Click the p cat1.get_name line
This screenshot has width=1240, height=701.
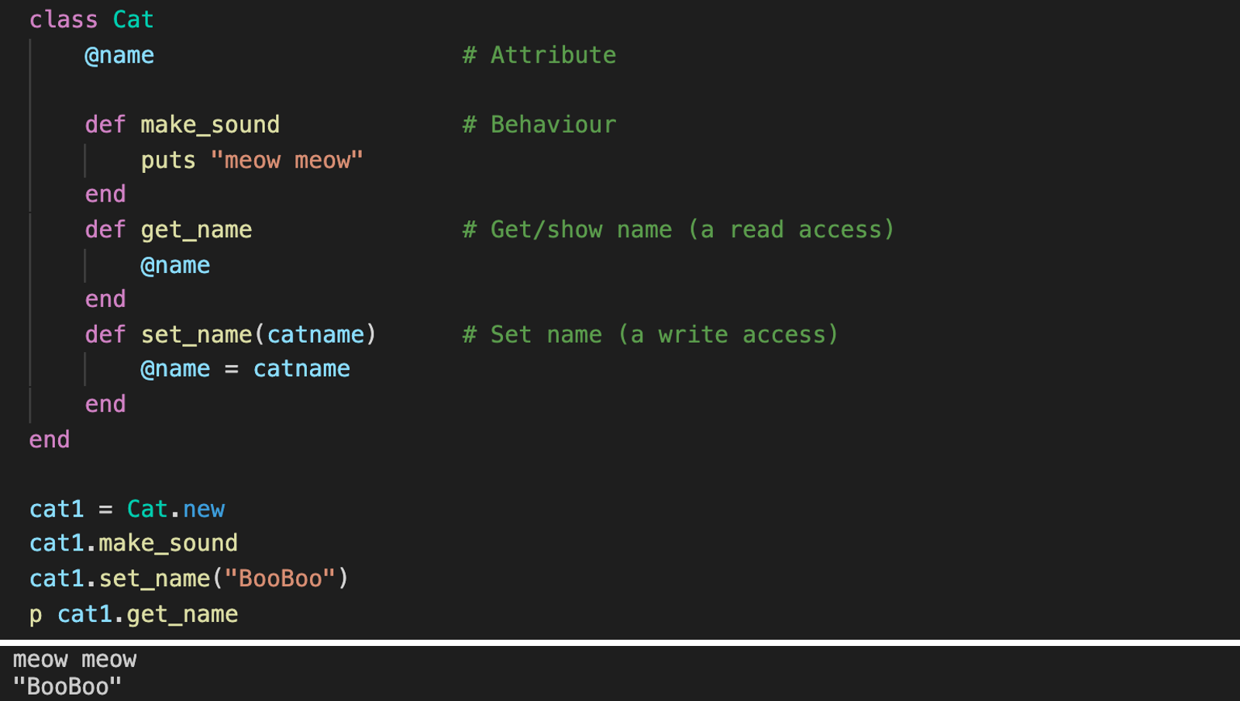pos(133,614)
